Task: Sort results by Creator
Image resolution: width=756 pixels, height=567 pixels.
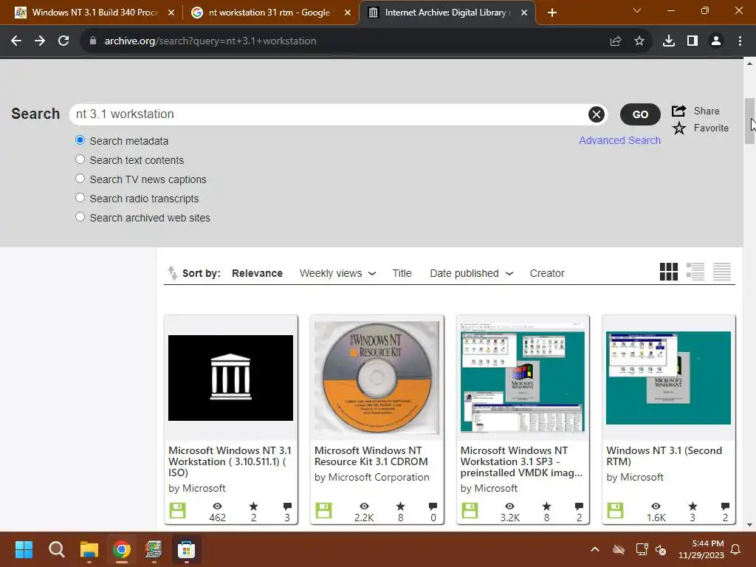Action: pyautogui.click(x=547, y=273)
